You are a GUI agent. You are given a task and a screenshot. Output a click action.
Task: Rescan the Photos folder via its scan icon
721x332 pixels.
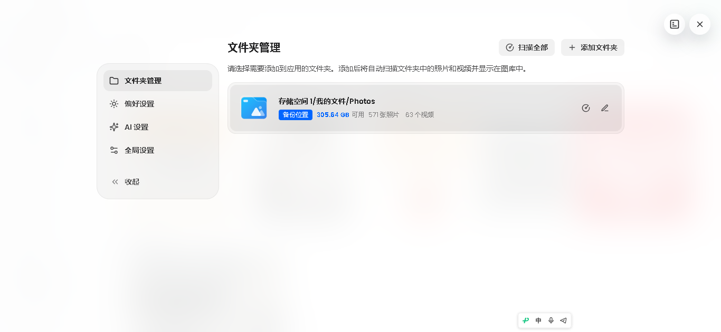(586, 108)
